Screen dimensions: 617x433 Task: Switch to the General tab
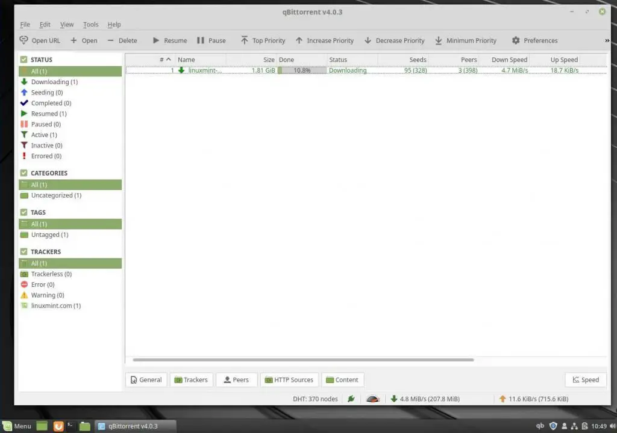tap(146, 380)
